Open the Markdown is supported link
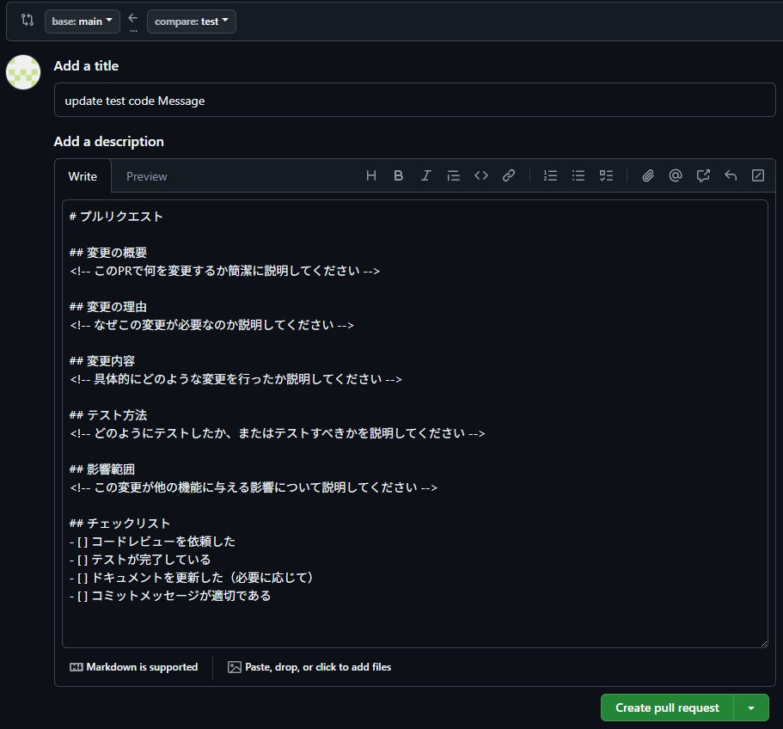 pyautogui.click(x=133, y=666)
